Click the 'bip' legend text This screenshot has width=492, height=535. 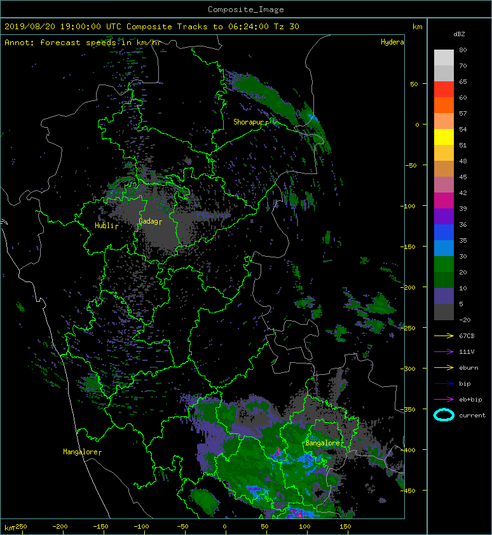click(x=465, y=384)
